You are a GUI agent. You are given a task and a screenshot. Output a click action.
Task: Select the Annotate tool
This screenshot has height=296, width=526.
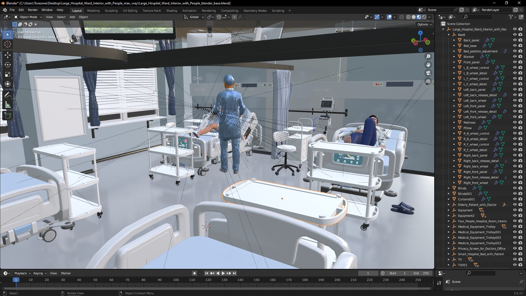pos(8,95)
